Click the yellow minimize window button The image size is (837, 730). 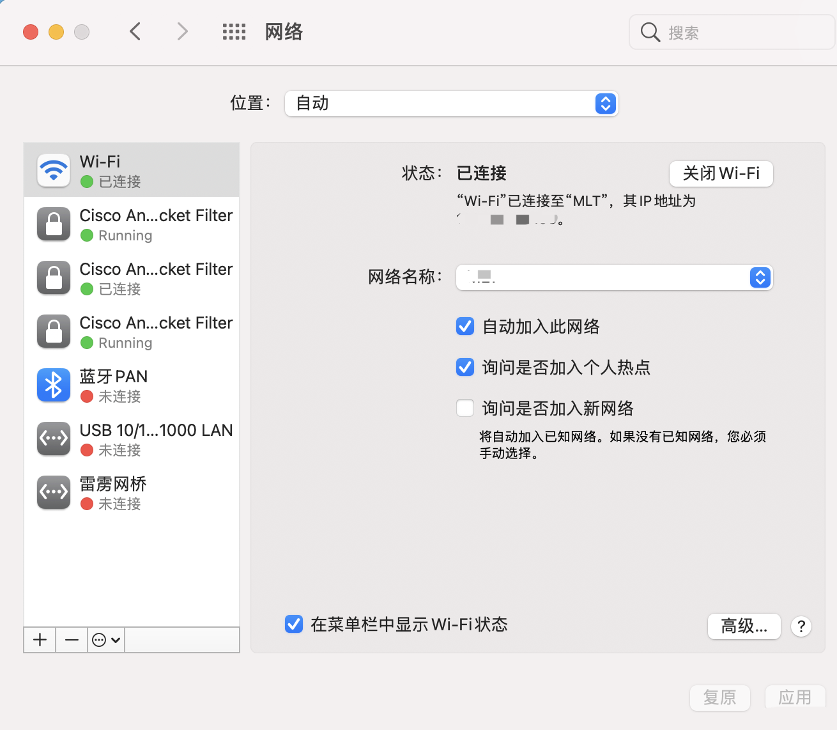[x=56, y=32]
